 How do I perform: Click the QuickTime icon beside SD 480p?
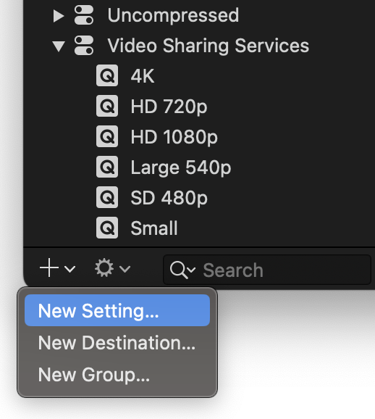[107, 197]
